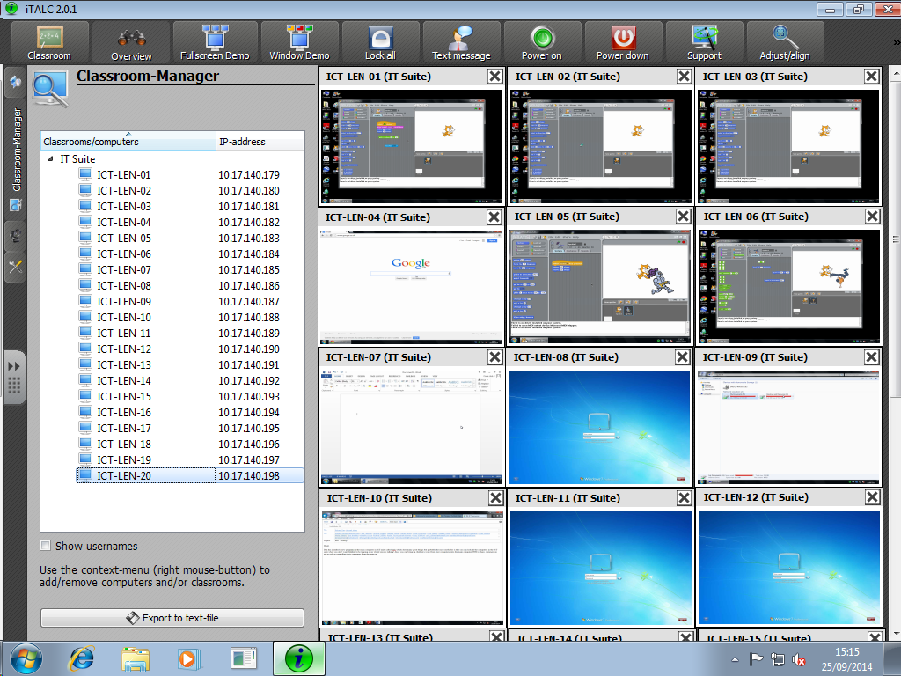The image size is (901, 676).
Task: Close the ICT-LEN-07 client window
Action: (x=494, y=357)
